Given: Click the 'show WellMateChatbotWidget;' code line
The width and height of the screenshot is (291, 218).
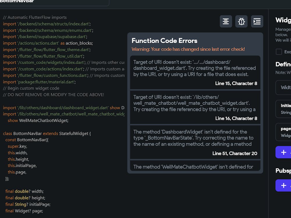Looking at the screenshot, I should coord(38,120).
